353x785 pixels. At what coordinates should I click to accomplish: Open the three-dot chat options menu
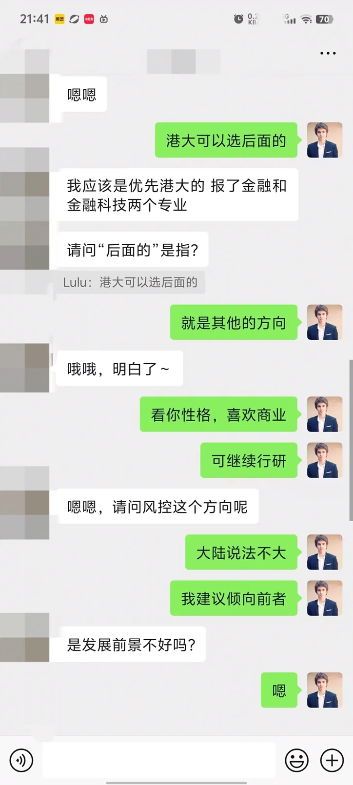point(328,53)
